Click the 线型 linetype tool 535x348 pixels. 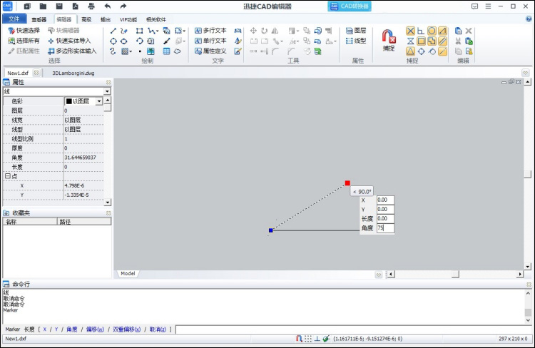pos(356,41)
